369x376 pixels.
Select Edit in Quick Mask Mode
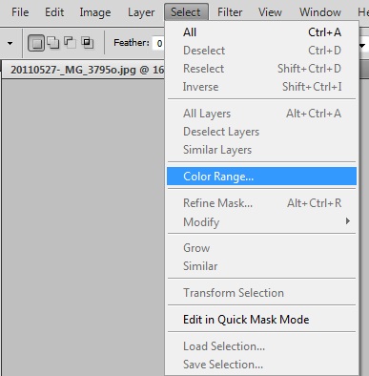[261, 320]
